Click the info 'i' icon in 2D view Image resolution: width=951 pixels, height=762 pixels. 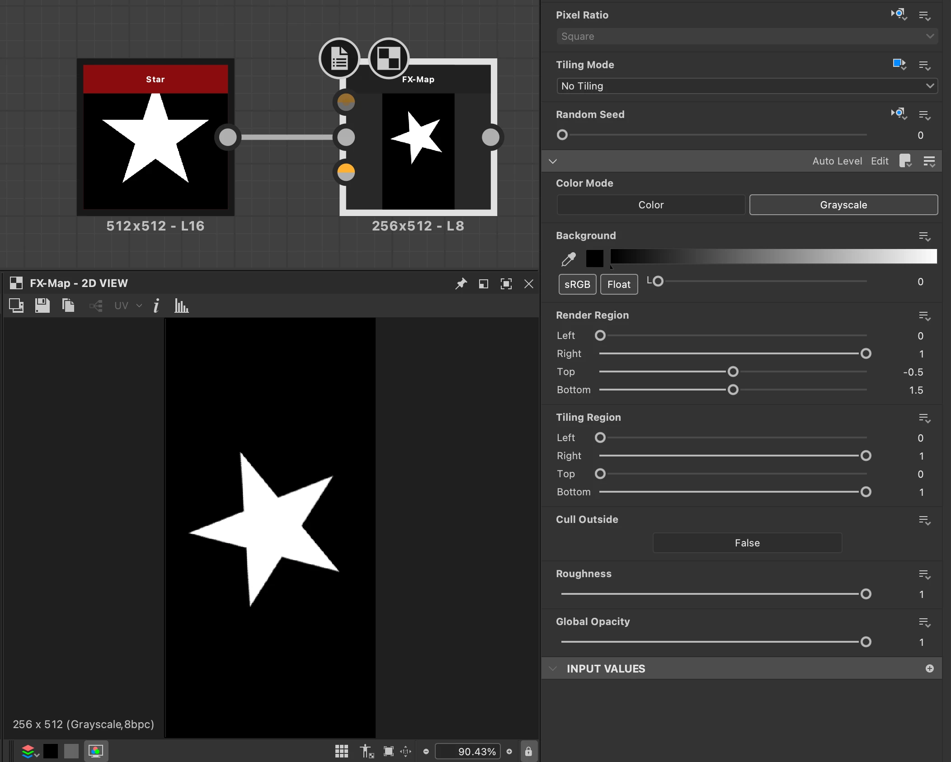point(156,306)
